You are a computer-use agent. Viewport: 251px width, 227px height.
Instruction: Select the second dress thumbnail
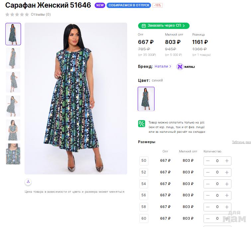(x=13, y=58)
